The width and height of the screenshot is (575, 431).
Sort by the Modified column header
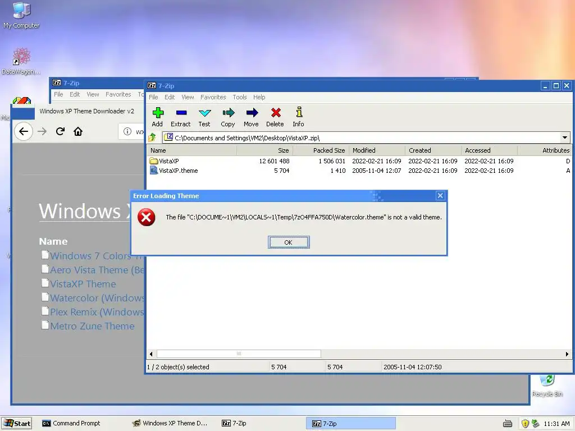[377, 150]
